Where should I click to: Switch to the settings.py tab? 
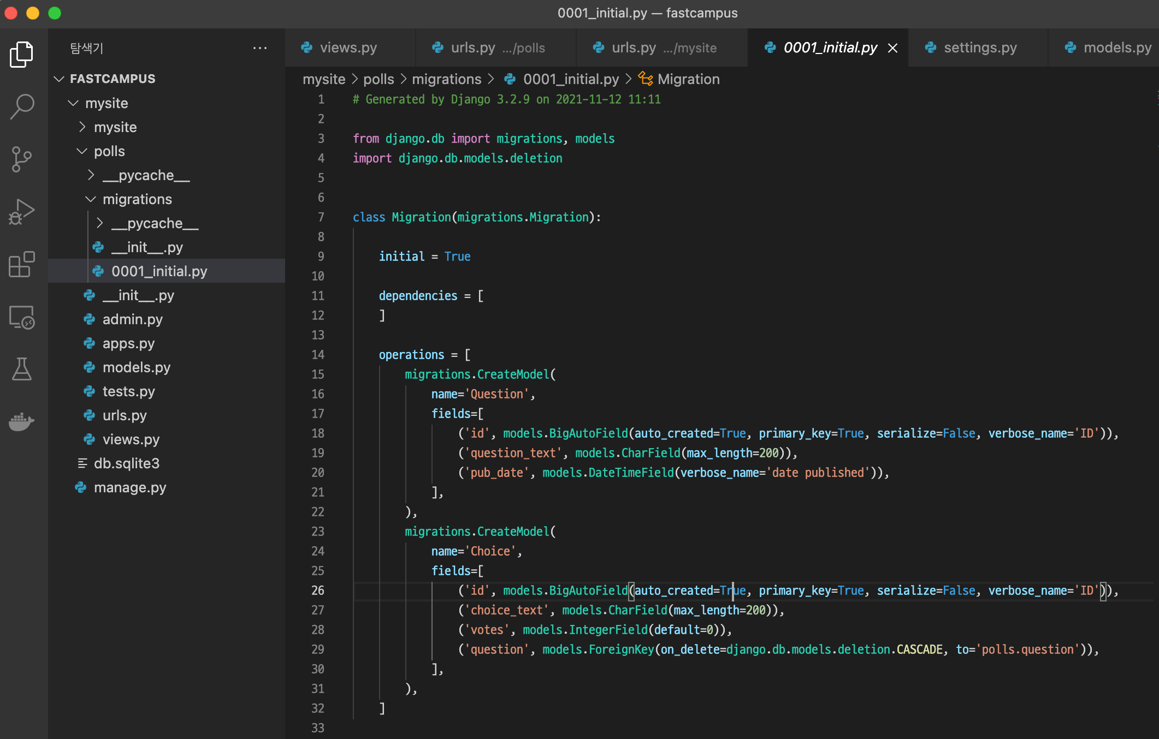980,48
